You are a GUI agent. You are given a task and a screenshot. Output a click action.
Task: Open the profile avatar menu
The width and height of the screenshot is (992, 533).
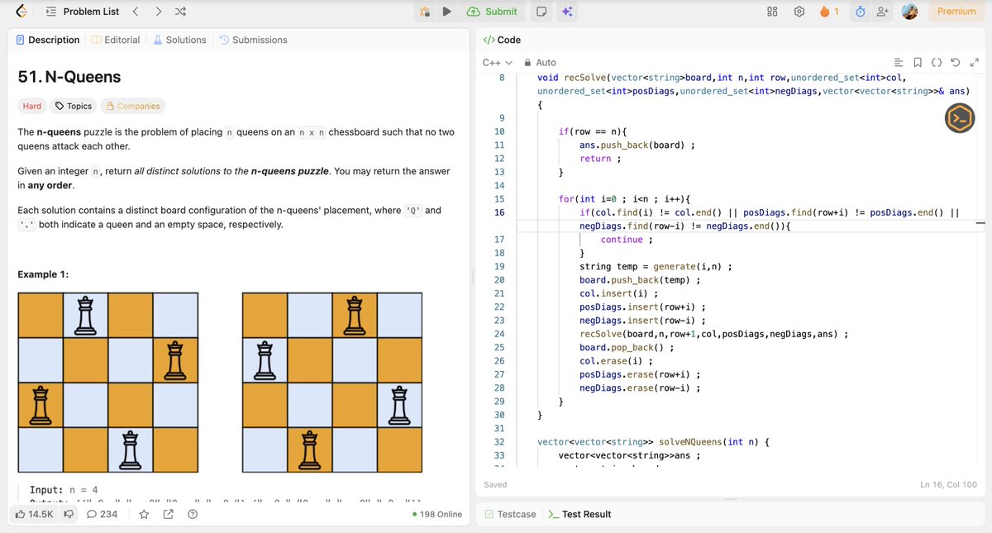[x=909, y=12]
